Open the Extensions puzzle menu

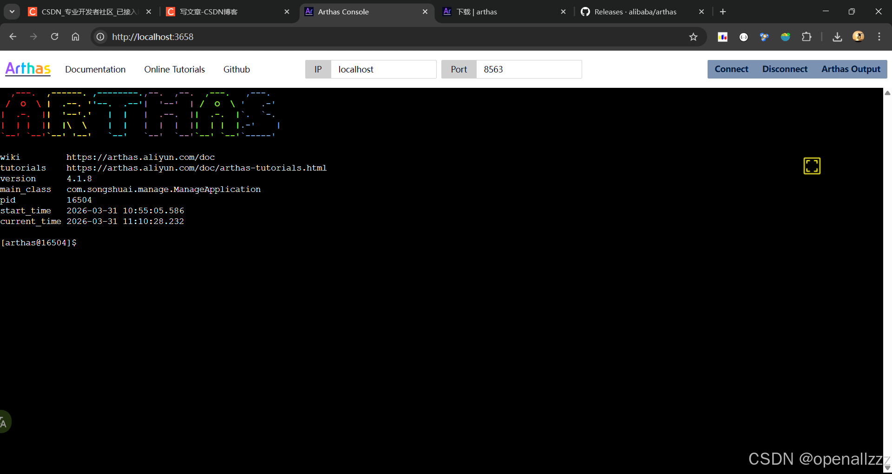[807, 37]
